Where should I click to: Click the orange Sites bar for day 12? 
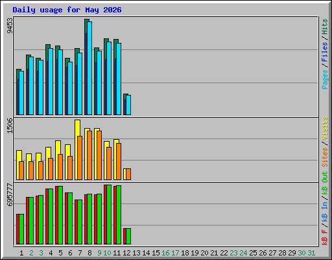click(x=128, y=174)
